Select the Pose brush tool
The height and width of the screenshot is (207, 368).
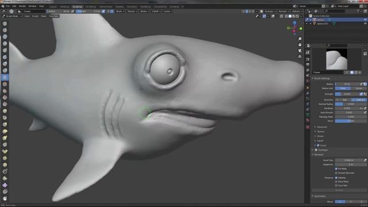(5, 151)
